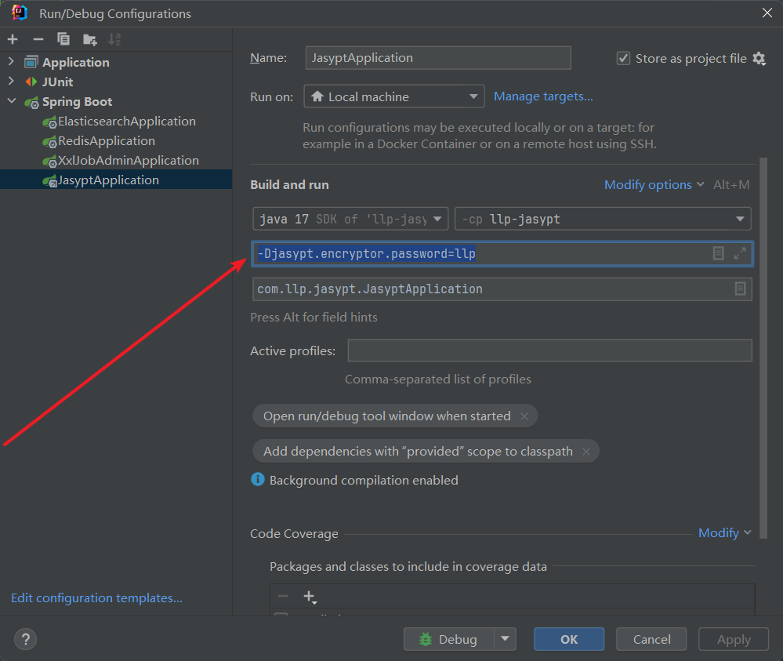Click the settings panel vertical scrollbar
The height and width of the screenshot is (661, 783).
point(763,347)
